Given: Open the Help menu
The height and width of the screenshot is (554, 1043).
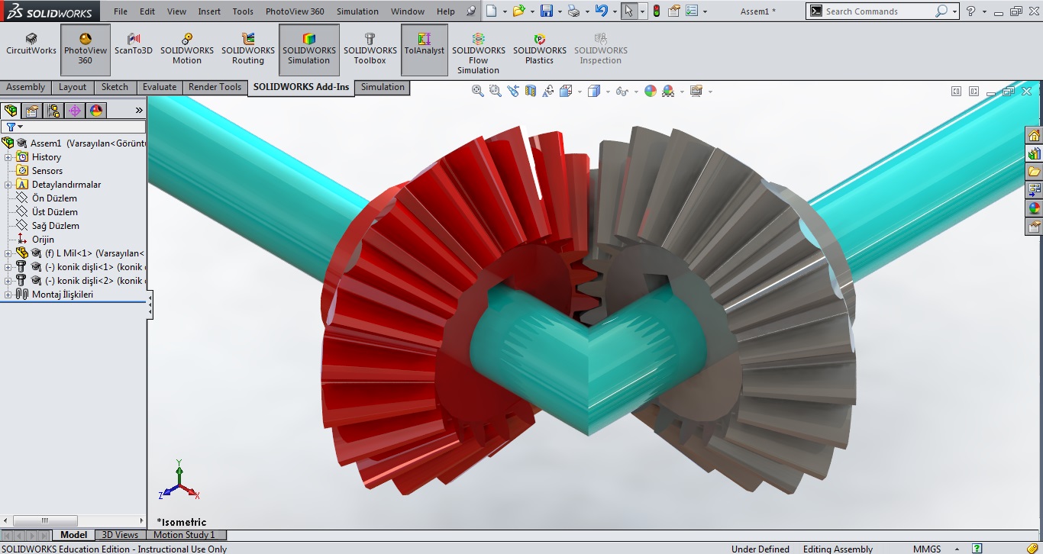Looking at the screenshot, I should click(446, 11).
